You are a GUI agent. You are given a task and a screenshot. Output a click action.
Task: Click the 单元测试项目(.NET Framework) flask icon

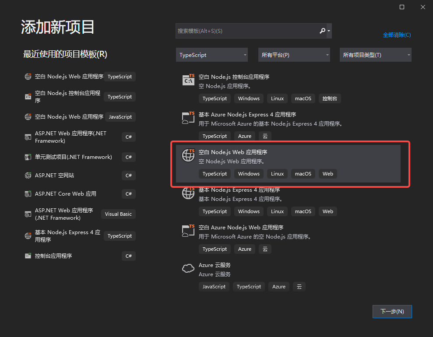(x=28, y=157)
